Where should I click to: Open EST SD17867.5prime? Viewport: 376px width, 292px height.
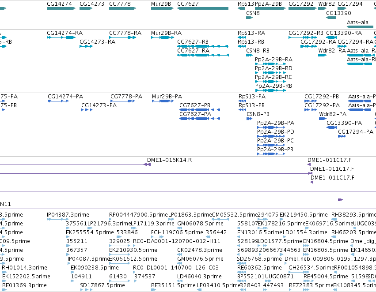tap(103, 286)
